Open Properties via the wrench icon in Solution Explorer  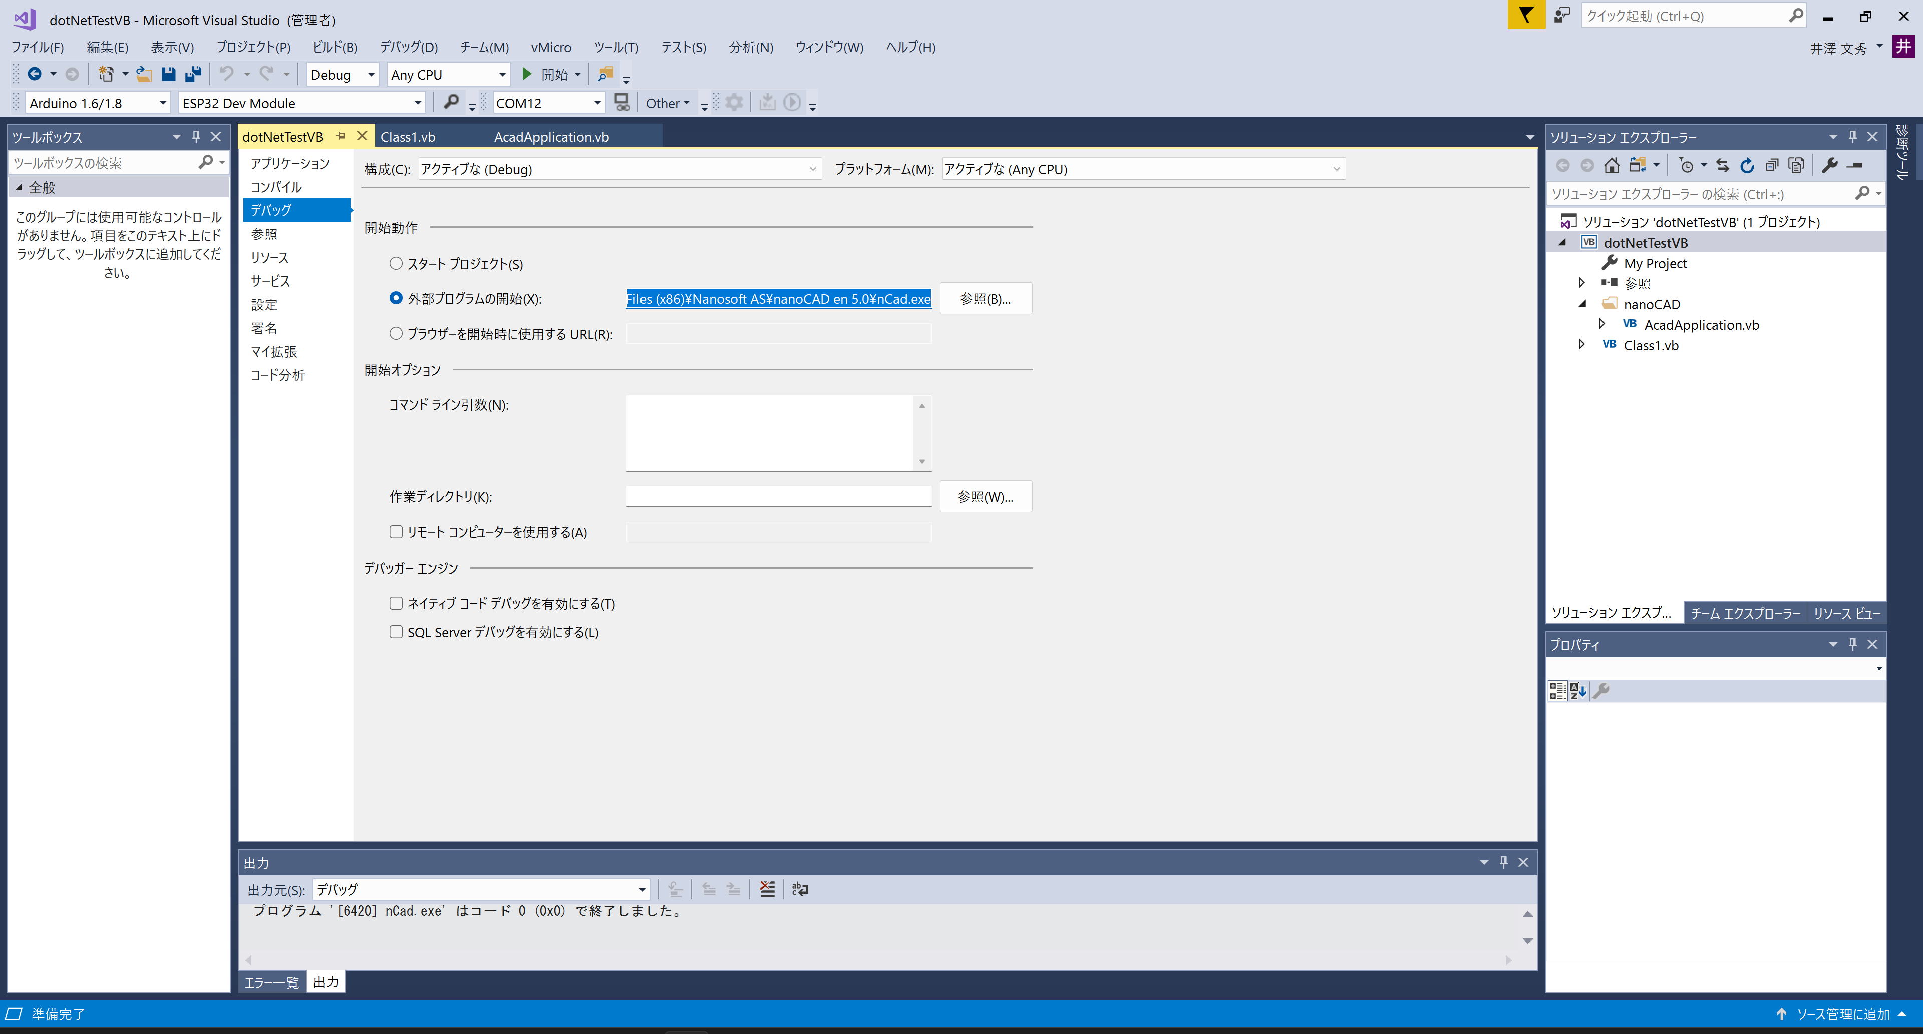pyautogui.click(x=1830, y=166)
